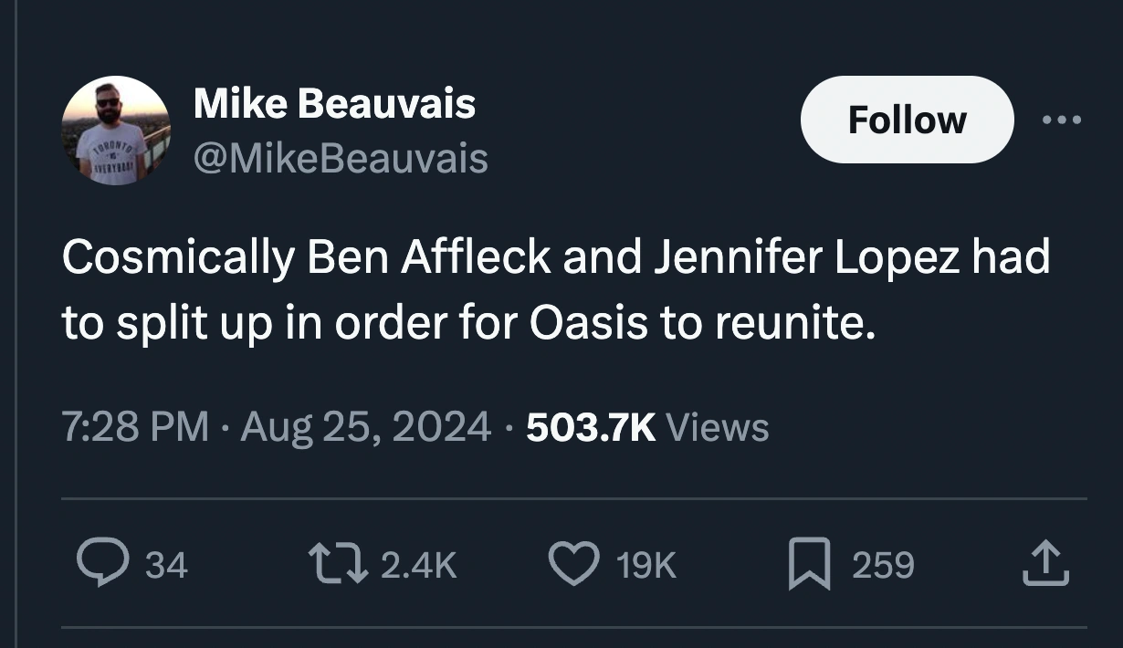Click the 259 bookmarks count
The height and width of the screenshot is (648, 1123).
tap(881, 564)
